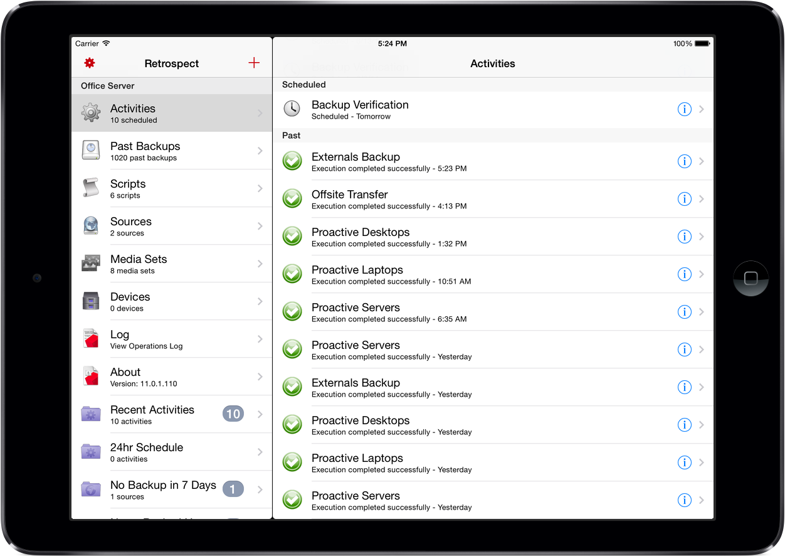Tap the About Retrospect icon
Image resolution: width=785 pixels, height=556 pixels.
[91, 377]
